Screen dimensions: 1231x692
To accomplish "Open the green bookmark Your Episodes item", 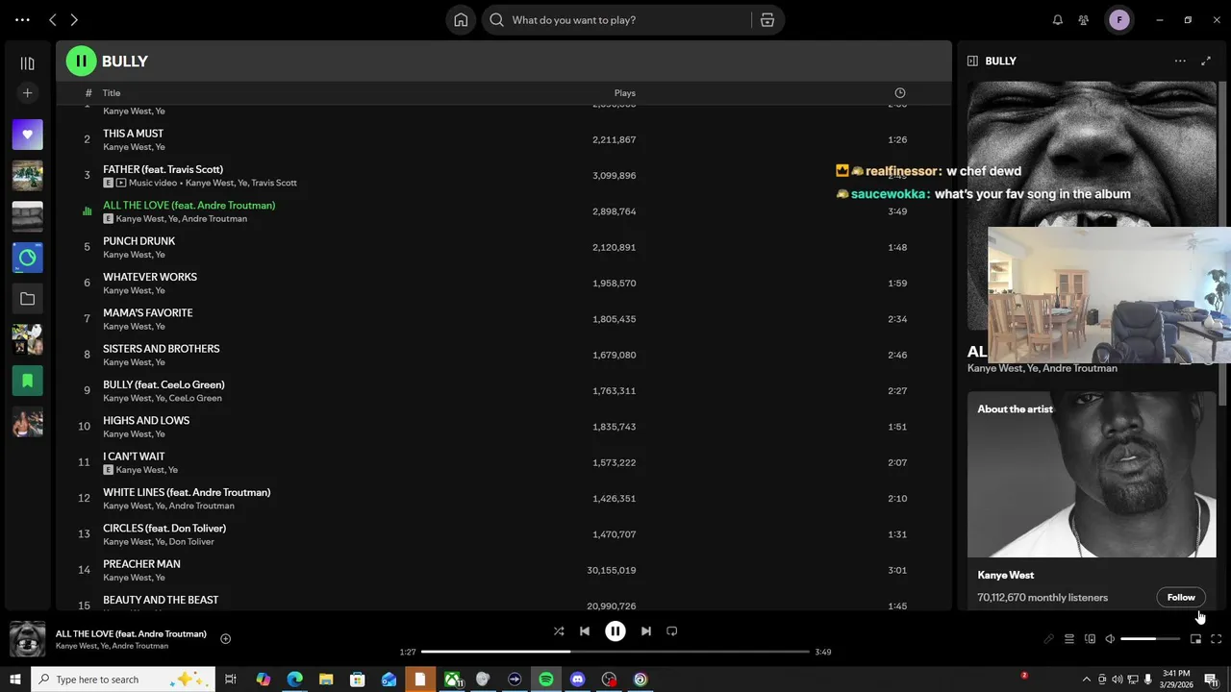I will point(27,381).
